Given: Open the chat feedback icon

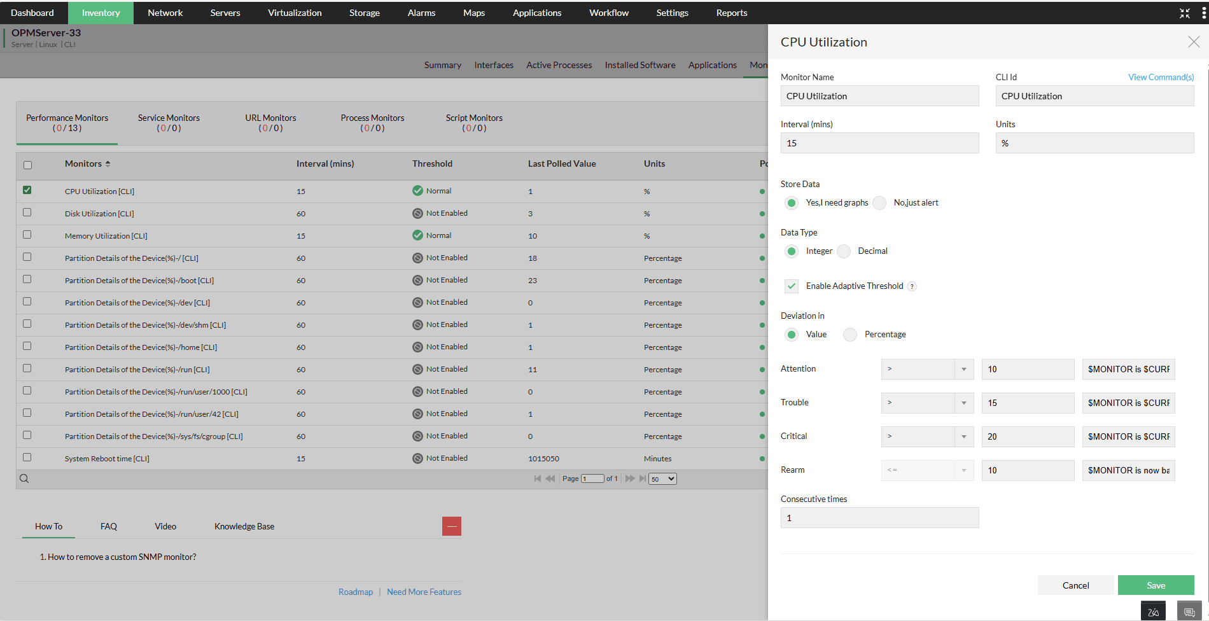Looking at the screenshot, I should [1189, 610].
